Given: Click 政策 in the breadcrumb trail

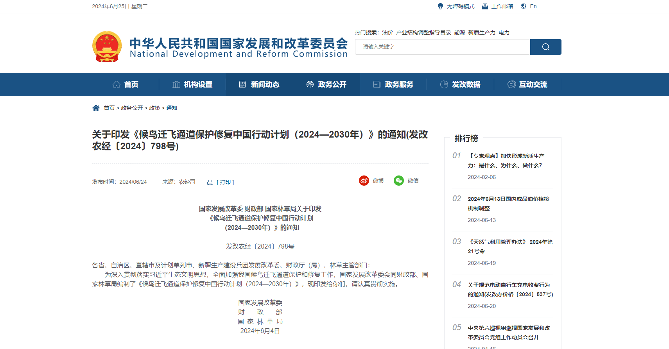Looking at the screenshot, I should click(154, 108).
